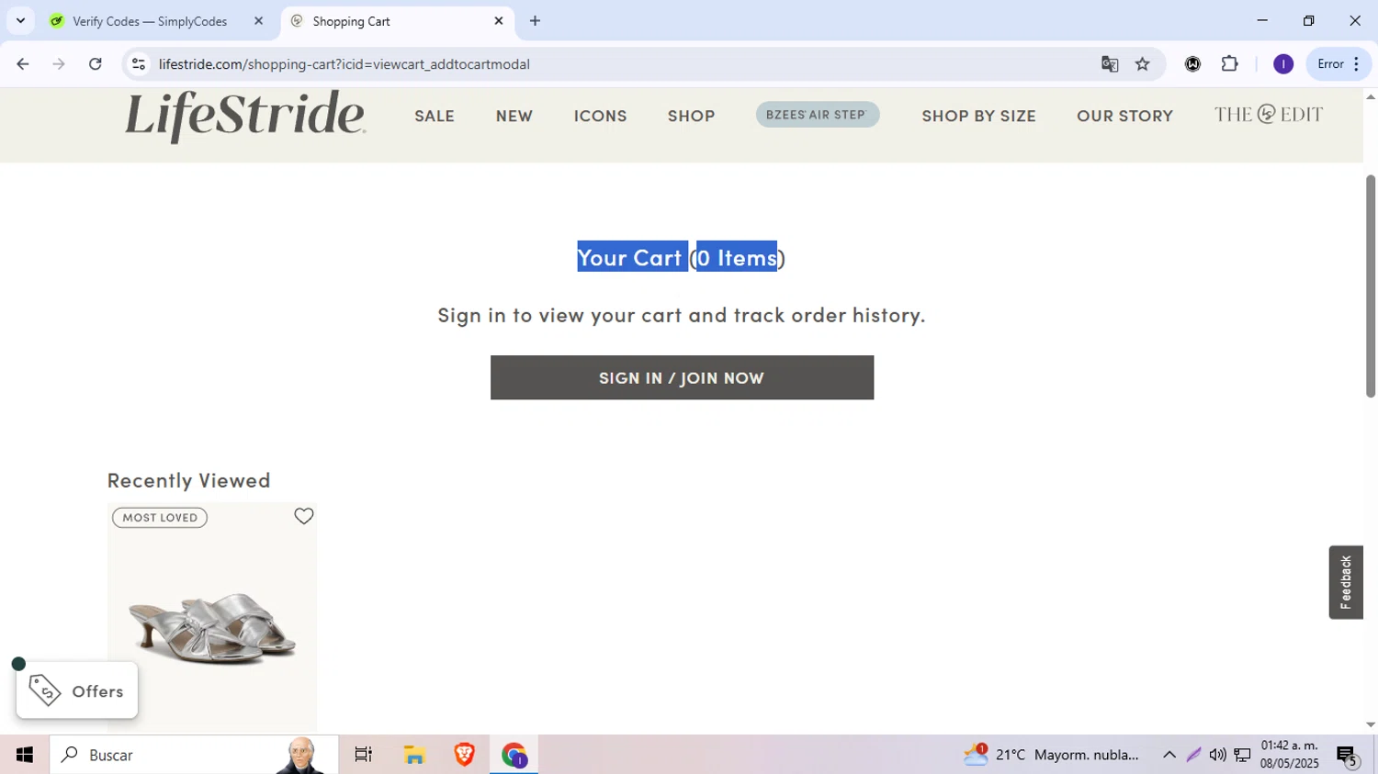Viewport: 1378px width, 774px height.
Task: Open network status tray icon
Action: click(x=1242, y=755)
